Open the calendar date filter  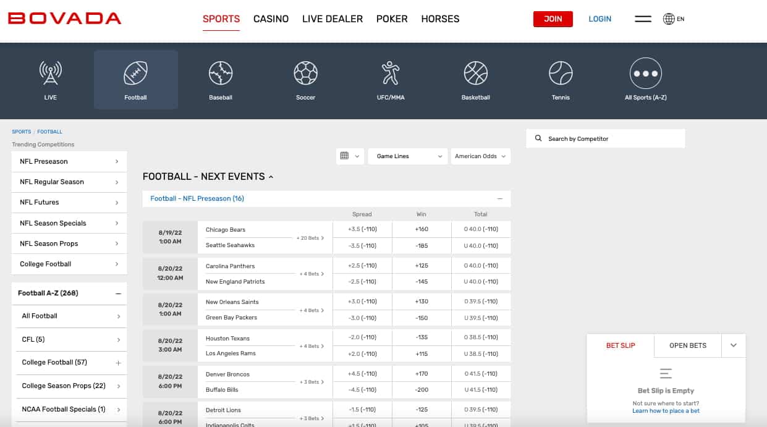(350, 156)
